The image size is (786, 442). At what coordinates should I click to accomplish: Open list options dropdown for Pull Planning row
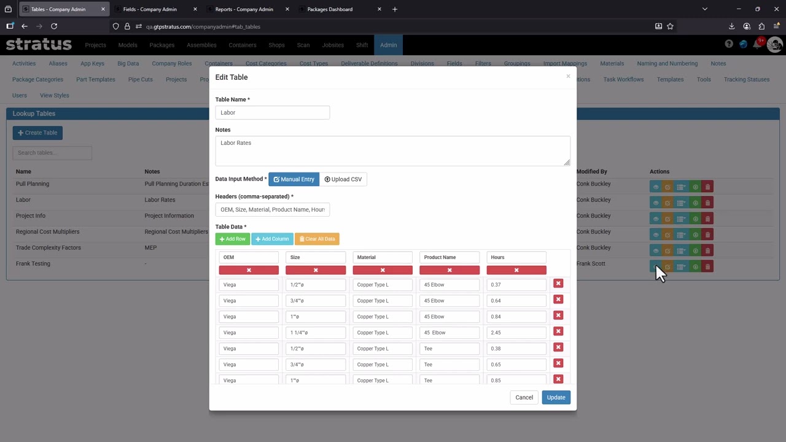pyautogui.click(x=682, y=187)
